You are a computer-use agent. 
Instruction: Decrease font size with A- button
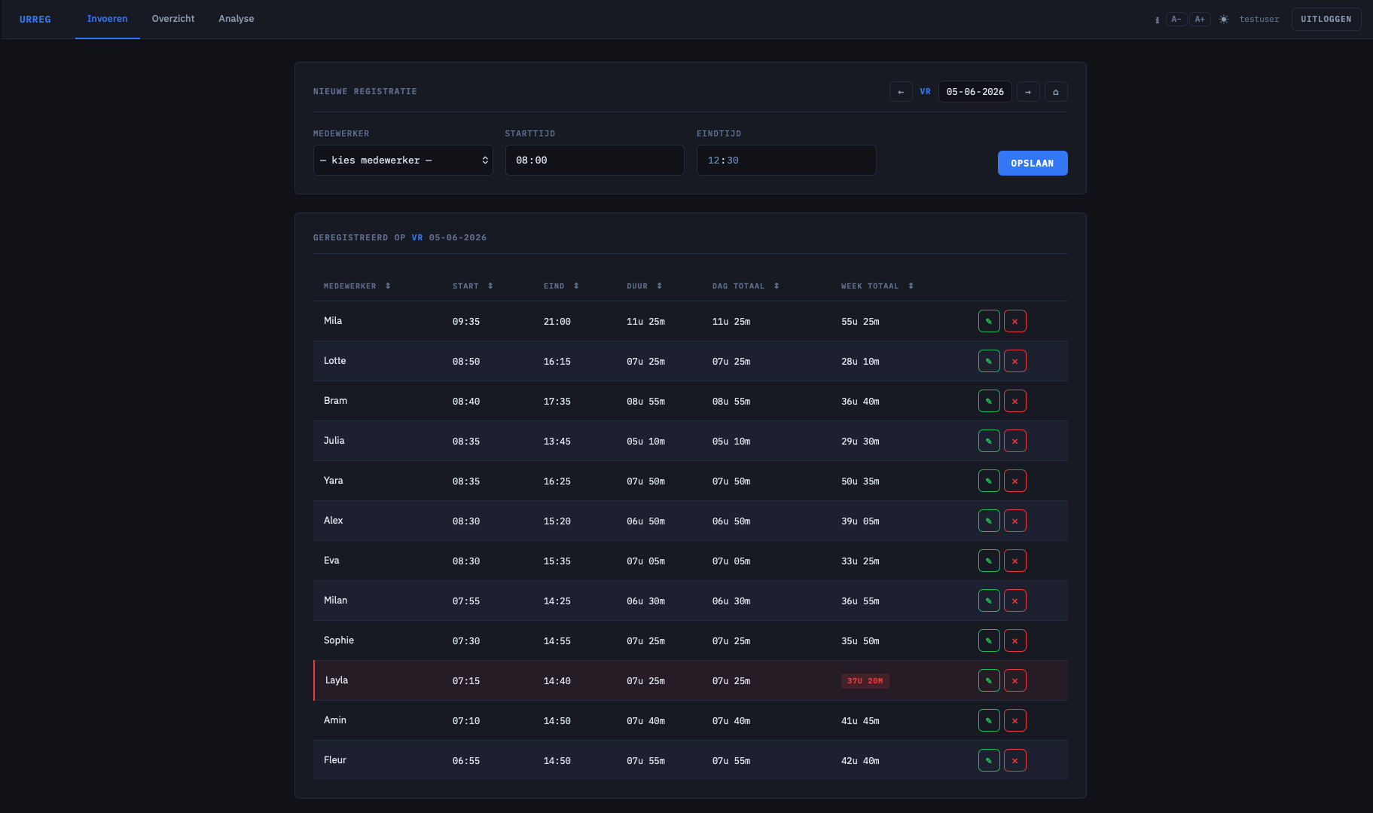click(x=1176, y=19)
